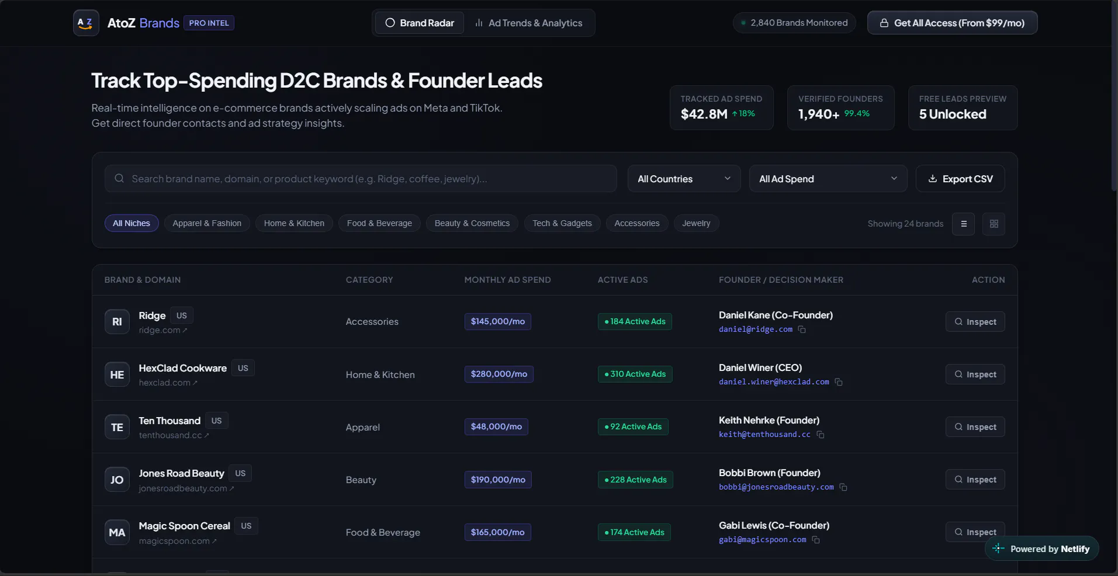Inspect the Magic Spoon Cereal brand
Viewport: 1118px width, 576px height.
click(x=975, y=532)
